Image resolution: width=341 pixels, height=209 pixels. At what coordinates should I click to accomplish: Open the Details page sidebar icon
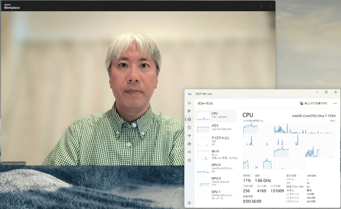click(189, 152)
